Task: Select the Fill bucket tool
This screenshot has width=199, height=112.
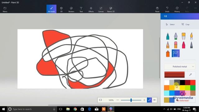Action: 176,53
